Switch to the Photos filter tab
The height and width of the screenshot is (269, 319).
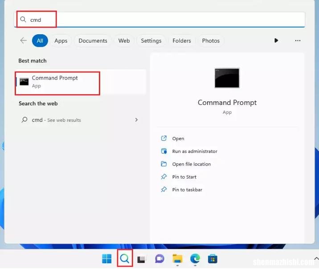[211, 40]
